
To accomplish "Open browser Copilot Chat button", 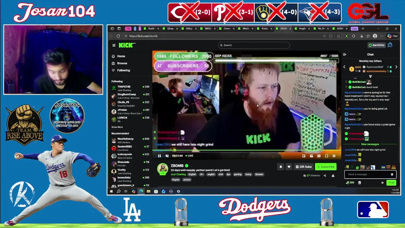I will tap(393, 36).
